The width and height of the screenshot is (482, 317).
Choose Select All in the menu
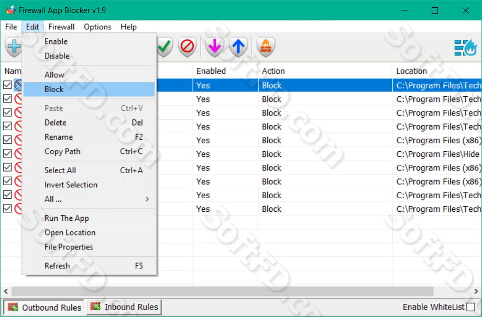89,171
